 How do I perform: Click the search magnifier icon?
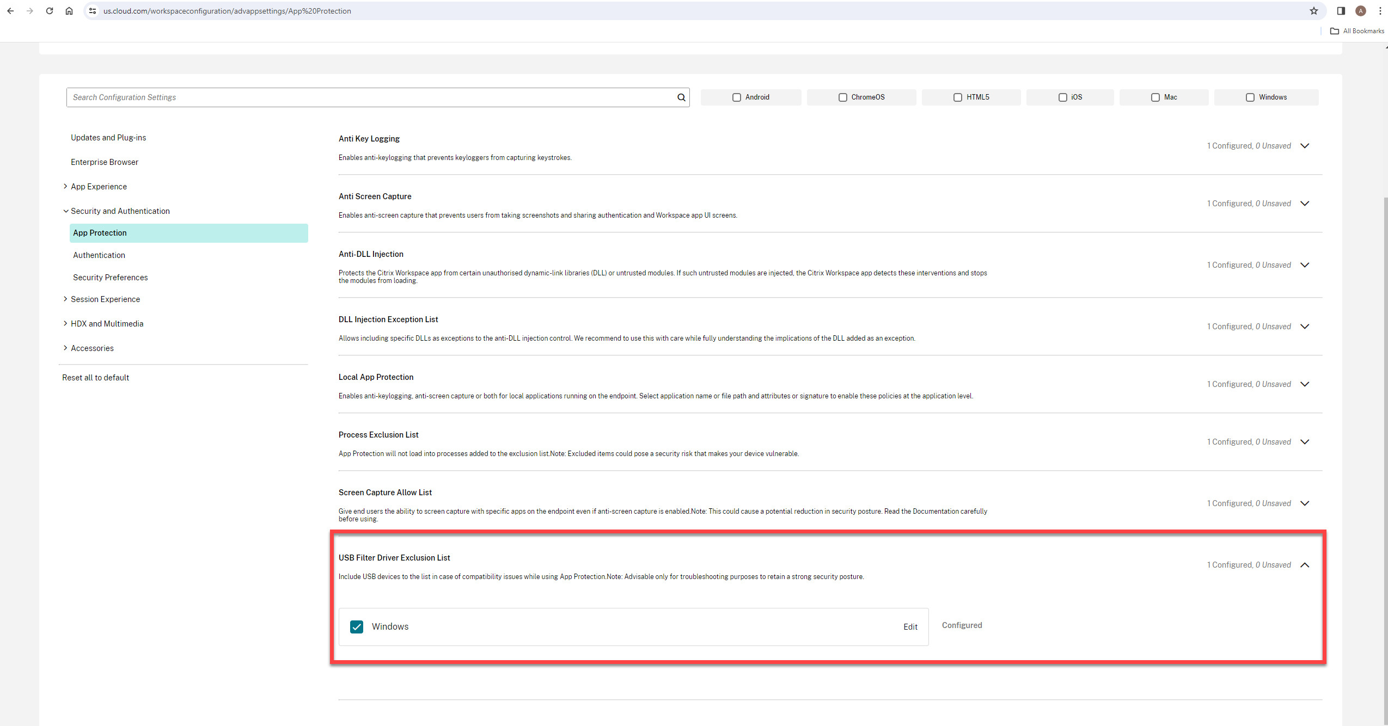point(681,97)
